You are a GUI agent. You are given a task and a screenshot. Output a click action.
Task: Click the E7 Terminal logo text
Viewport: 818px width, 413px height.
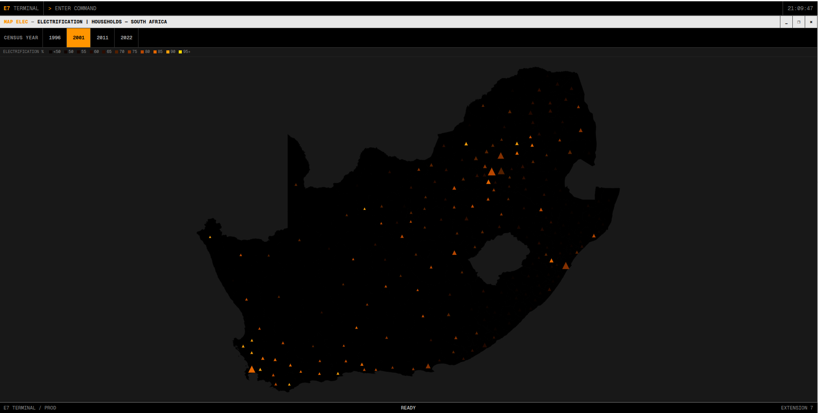pyautogui.click(x=21, y=8)
